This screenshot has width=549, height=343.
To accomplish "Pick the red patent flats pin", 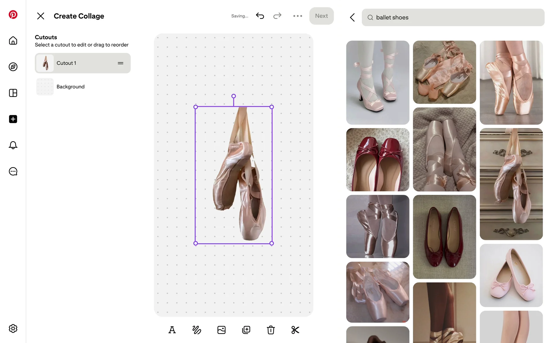I will pyautogui.click(x=377, y=159).
